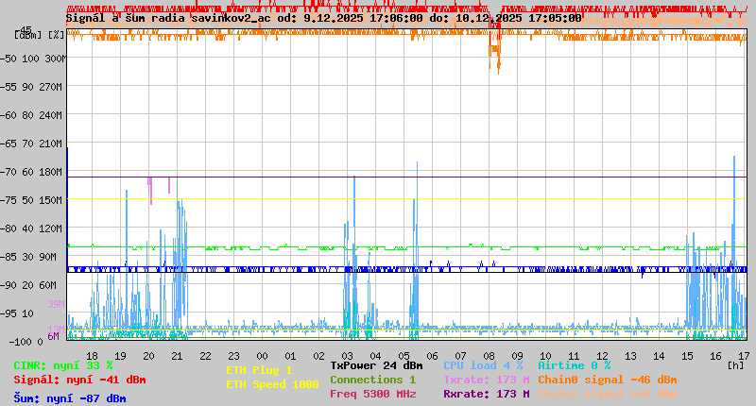The width and height of the screenshot is (756, 406).
Task: Select hour '17' on the time axis
Action: 744,356
